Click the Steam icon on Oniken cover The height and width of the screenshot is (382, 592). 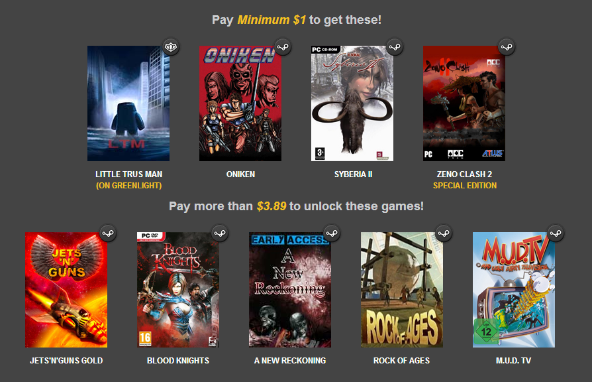coord(283,47)
